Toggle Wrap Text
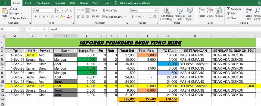The width and height of the screenshot is (261, 106). pos(110,11)
